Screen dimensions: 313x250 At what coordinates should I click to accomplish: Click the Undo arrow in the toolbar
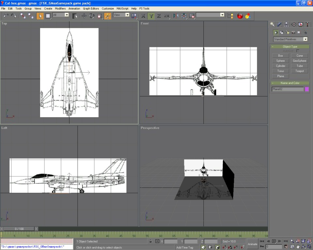[6, 16]
